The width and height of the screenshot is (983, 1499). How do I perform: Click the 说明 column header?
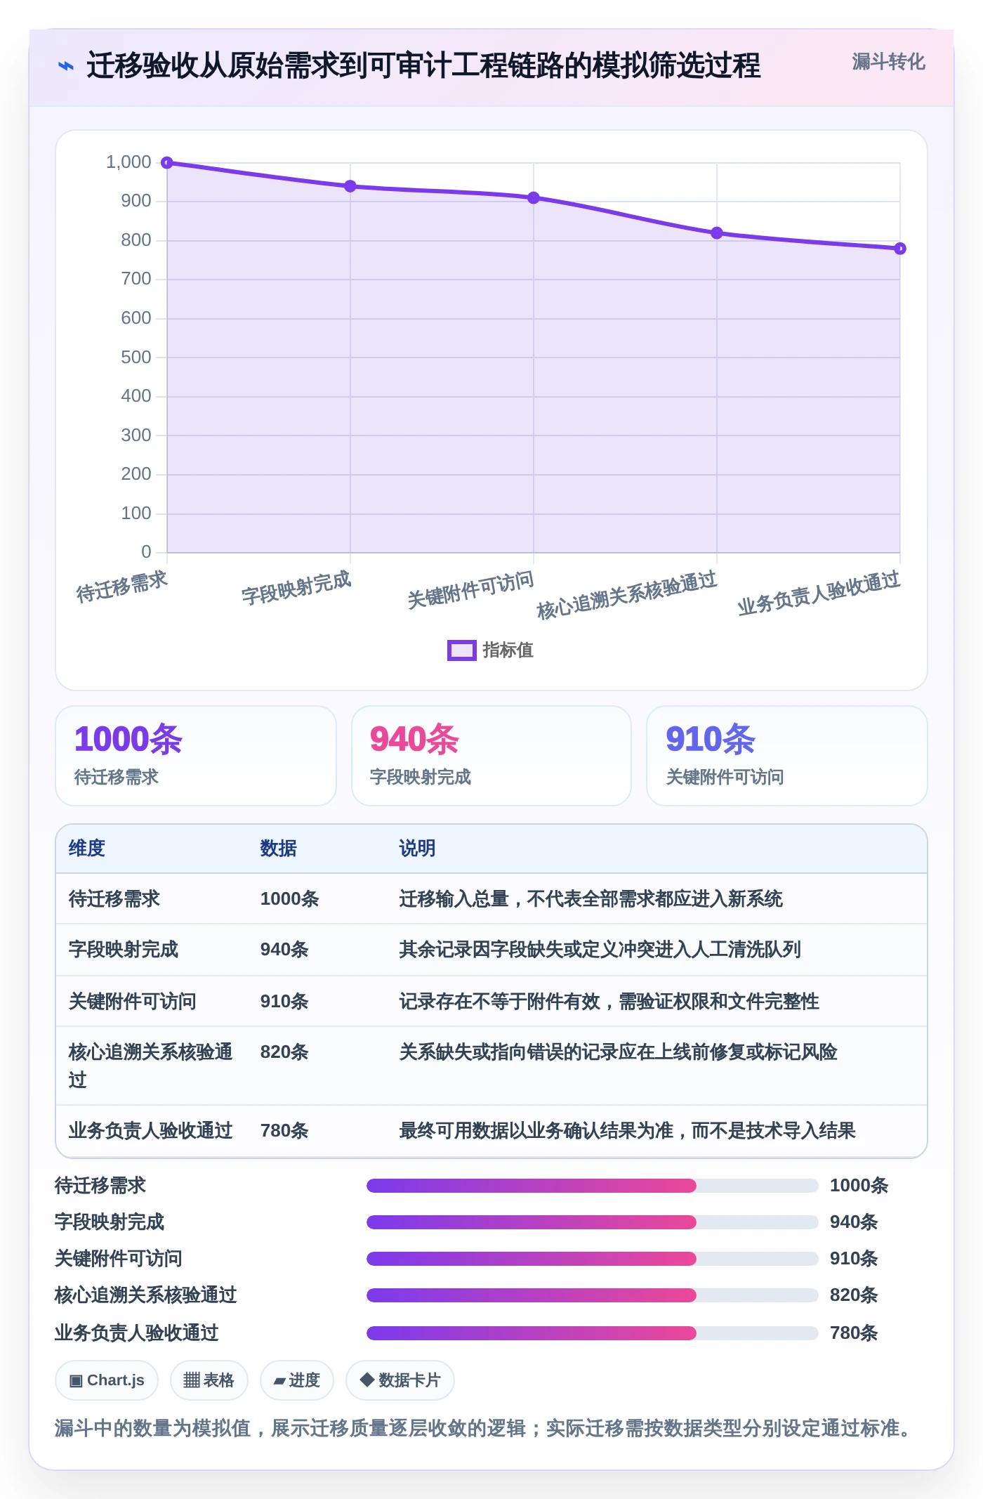coord(418,849)
